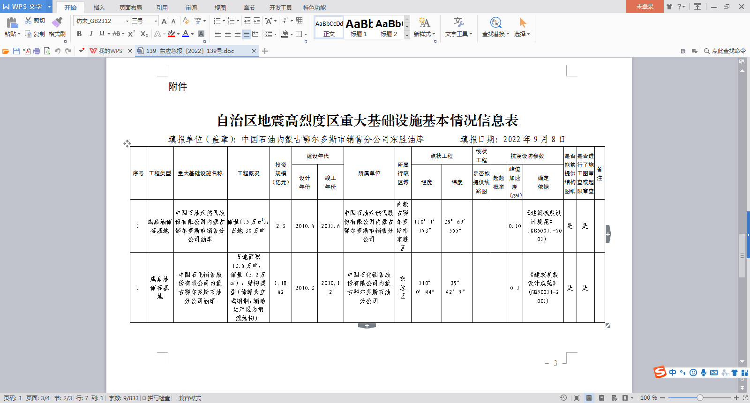Click the Copy (复制) button
This screenshot has width=750, height=403.
click(35, 34)
